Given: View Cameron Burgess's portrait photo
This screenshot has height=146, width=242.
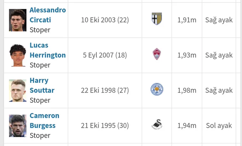Looking at the screenshot, I should point(17,126).
